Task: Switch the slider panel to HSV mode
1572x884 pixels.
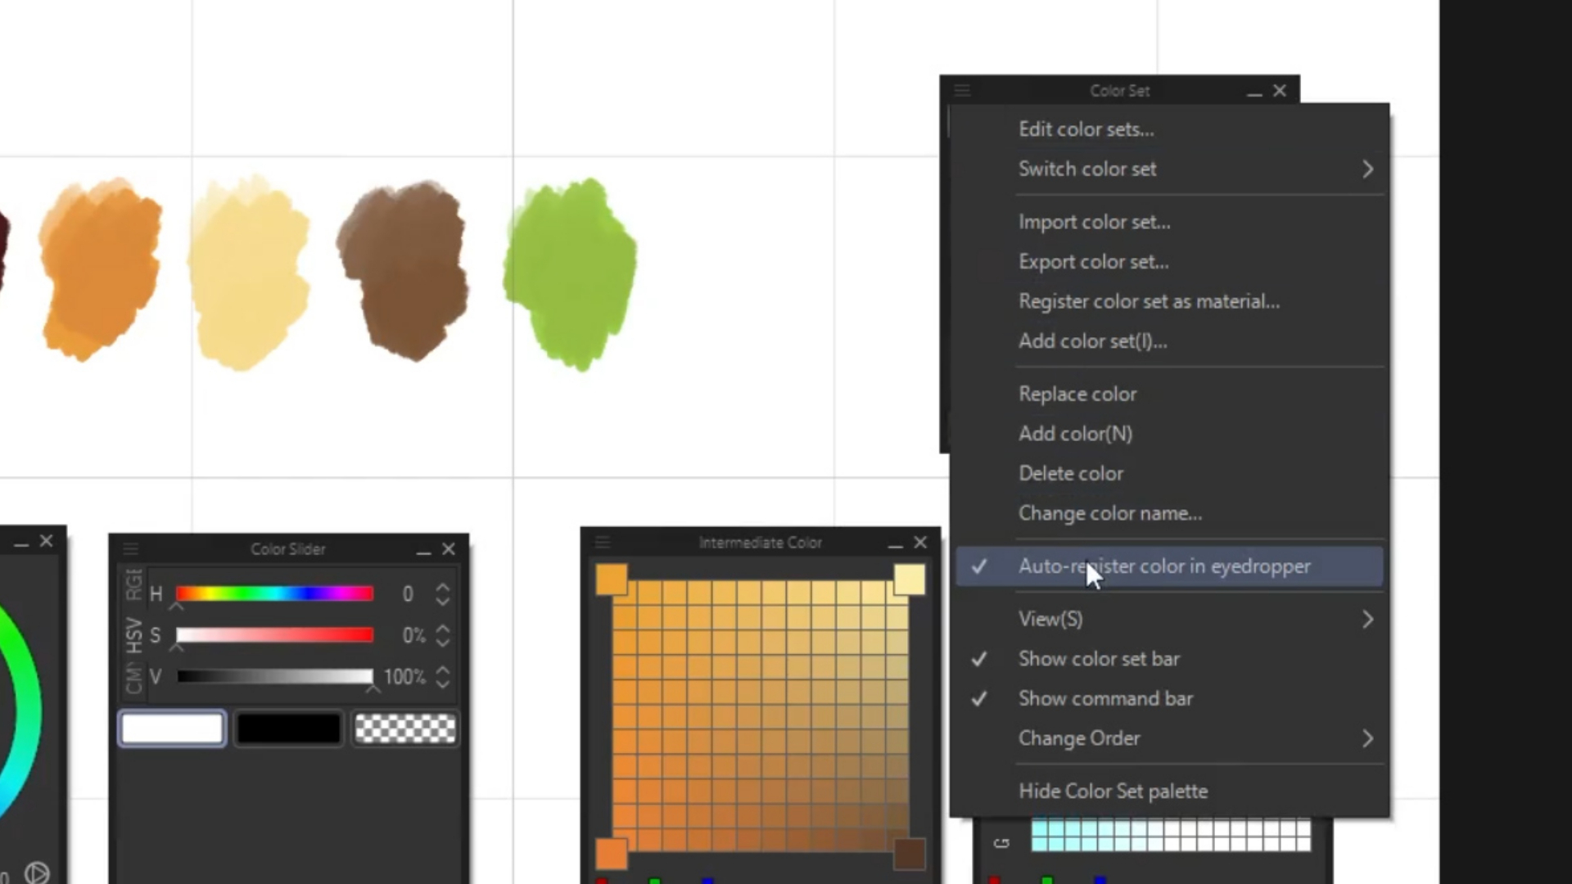Action: [x=134, y=635]
